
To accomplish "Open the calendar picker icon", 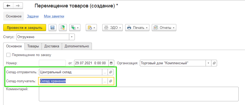I will pos(111,63).
